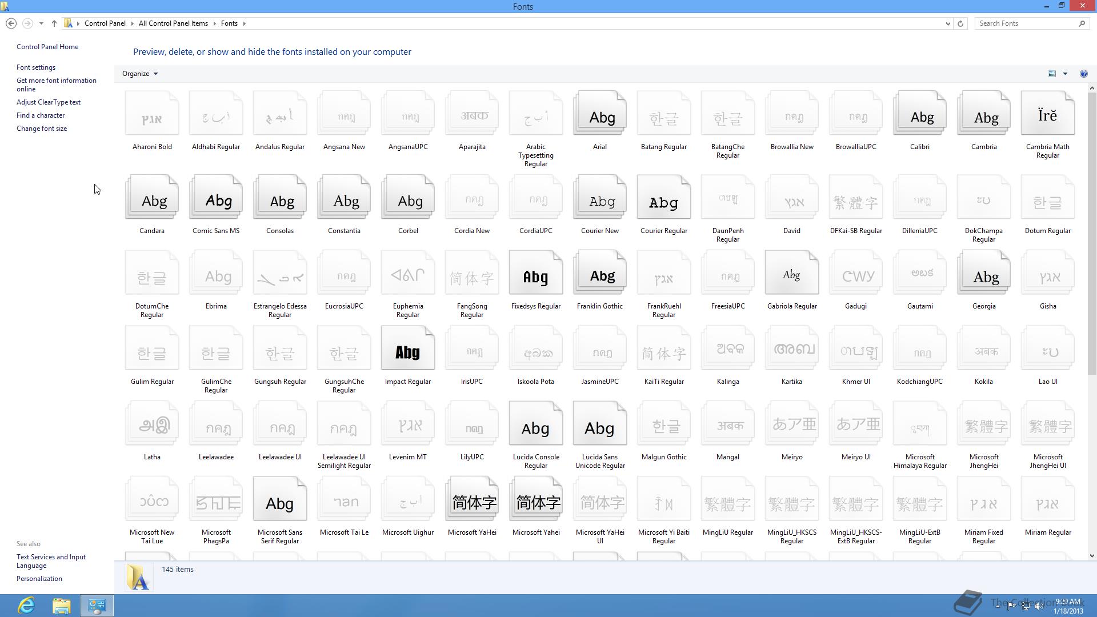
Task: Click Control Panel in the breadcrumb
Action: 105,23
